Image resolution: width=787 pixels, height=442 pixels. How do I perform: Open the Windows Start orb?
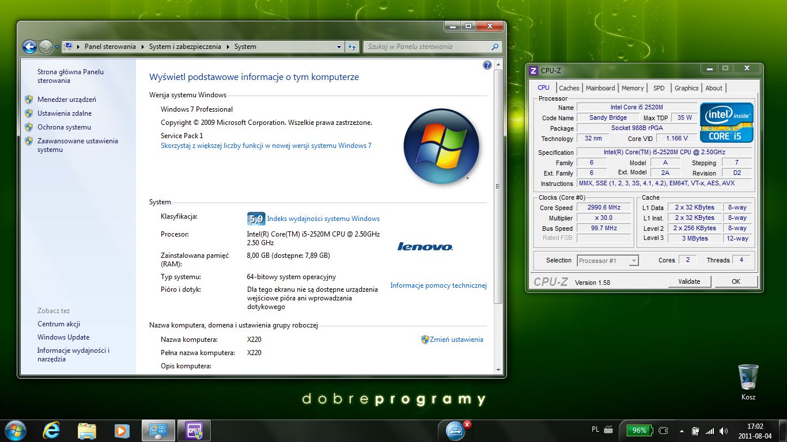(x=15, y=430)
